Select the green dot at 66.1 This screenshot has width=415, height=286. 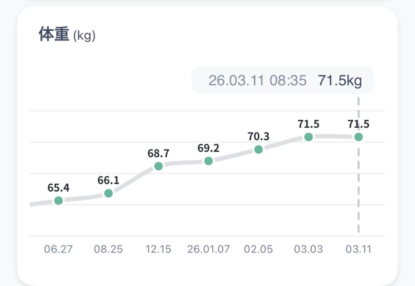108,193
